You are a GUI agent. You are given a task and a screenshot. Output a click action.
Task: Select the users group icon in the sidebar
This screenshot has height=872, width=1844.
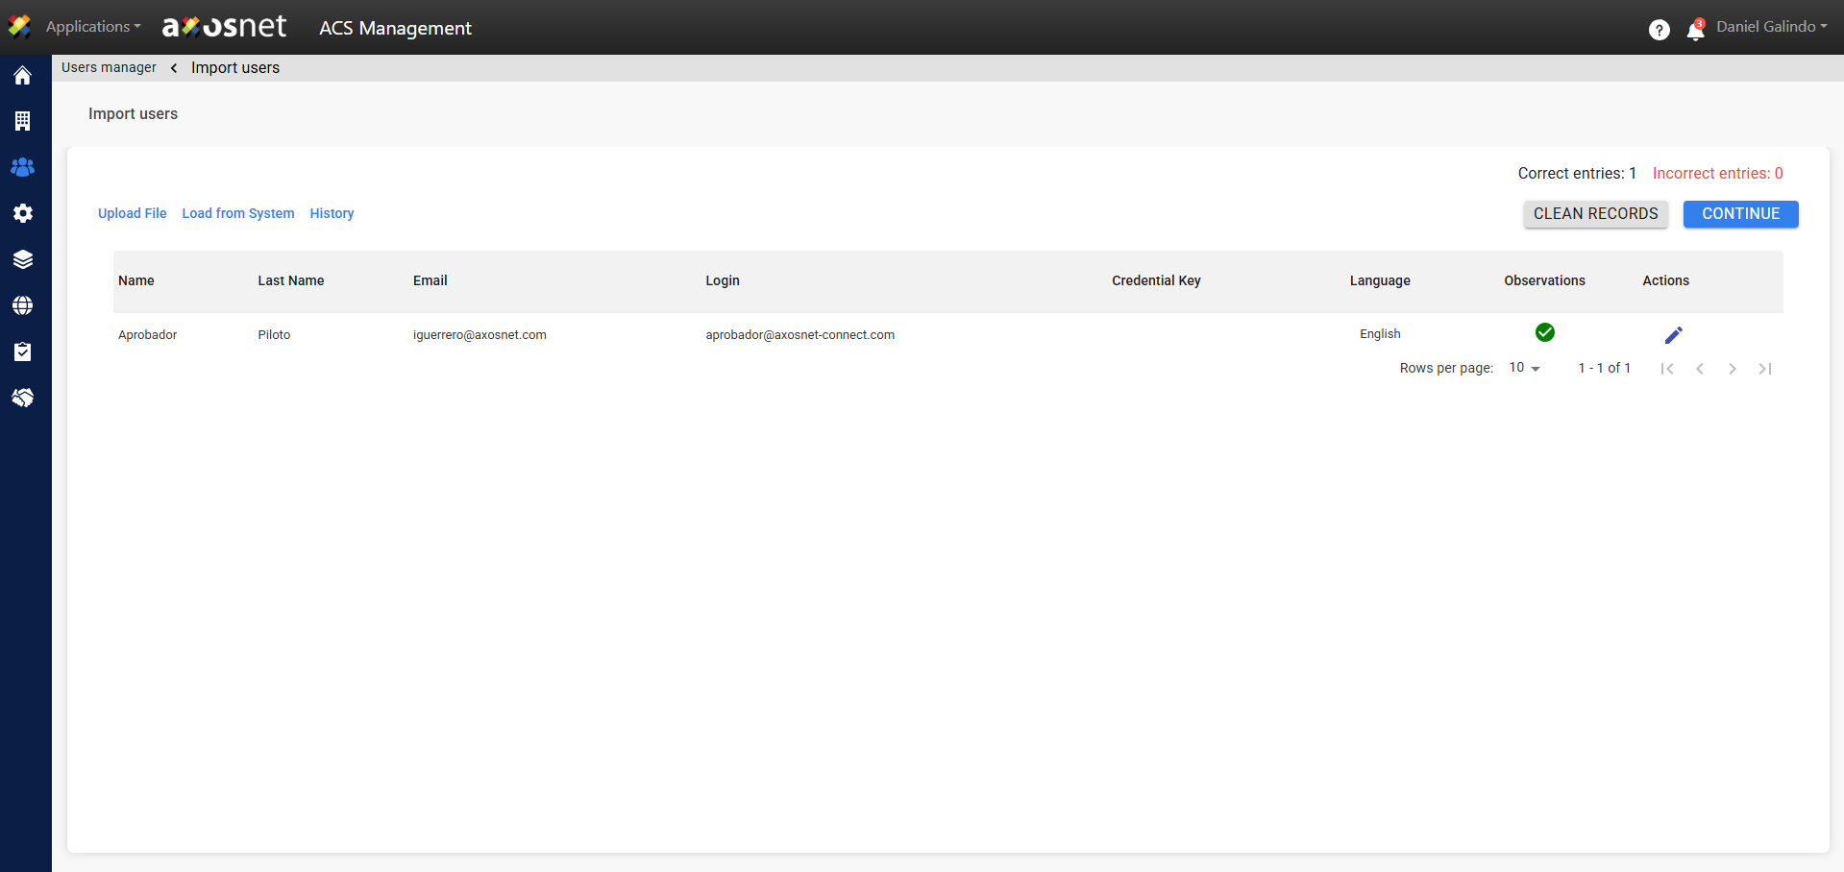click(23, 167)
